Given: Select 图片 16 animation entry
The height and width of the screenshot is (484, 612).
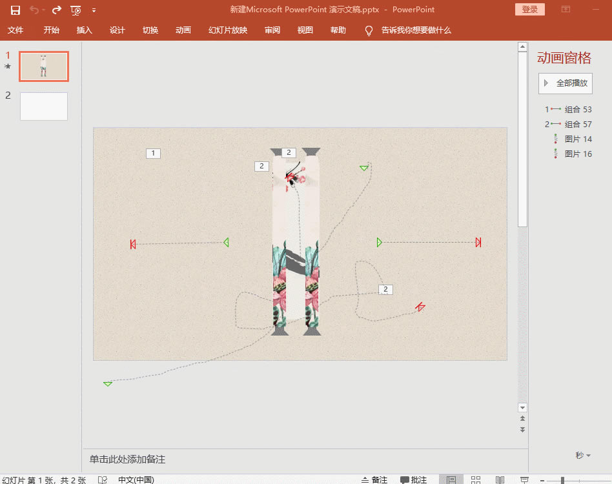Looking at the screenshot, I should click(x=572, y=154).
